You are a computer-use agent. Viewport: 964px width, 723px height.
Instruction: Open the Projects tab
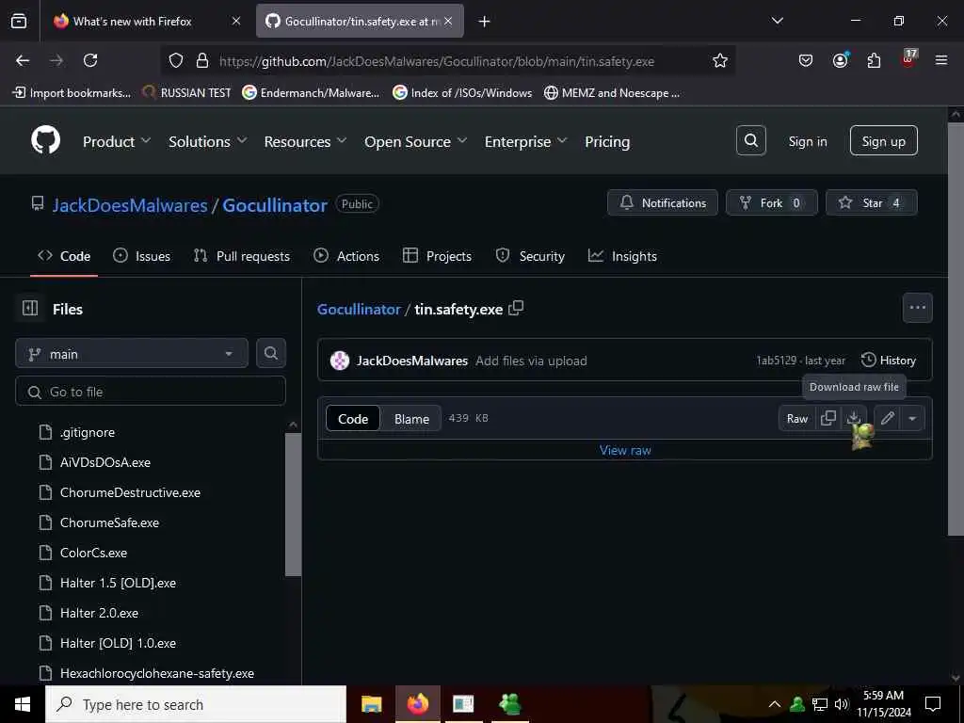(437, 256)
